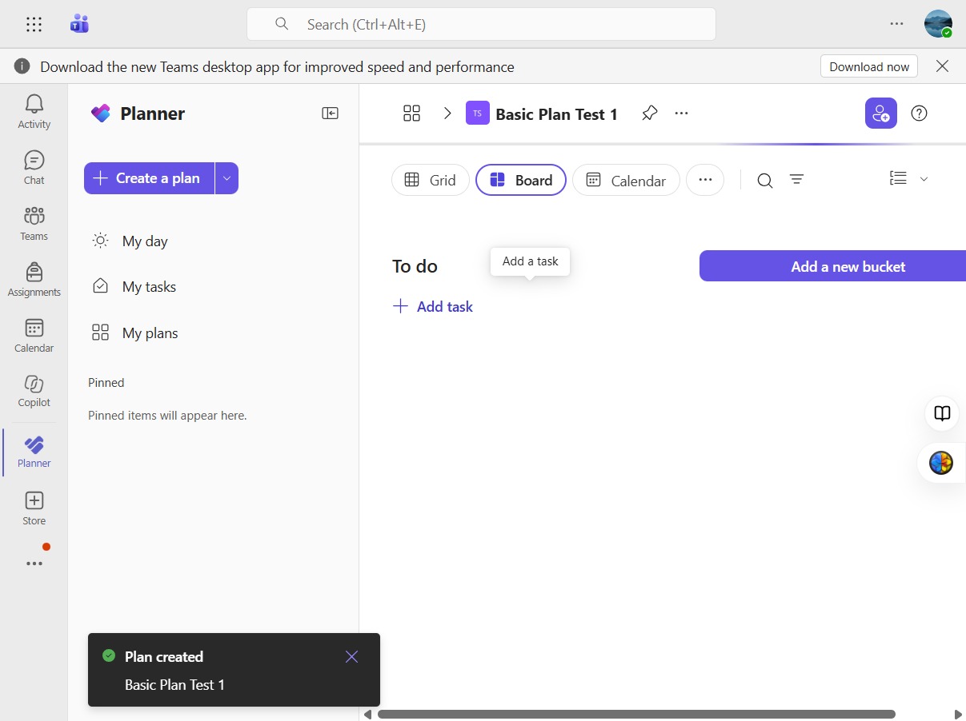Dismiss the Plan created notification

351,657
